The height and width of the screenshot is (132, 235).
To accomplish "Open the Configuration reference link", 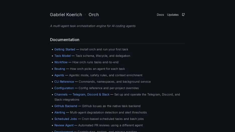I will (64, 88).
